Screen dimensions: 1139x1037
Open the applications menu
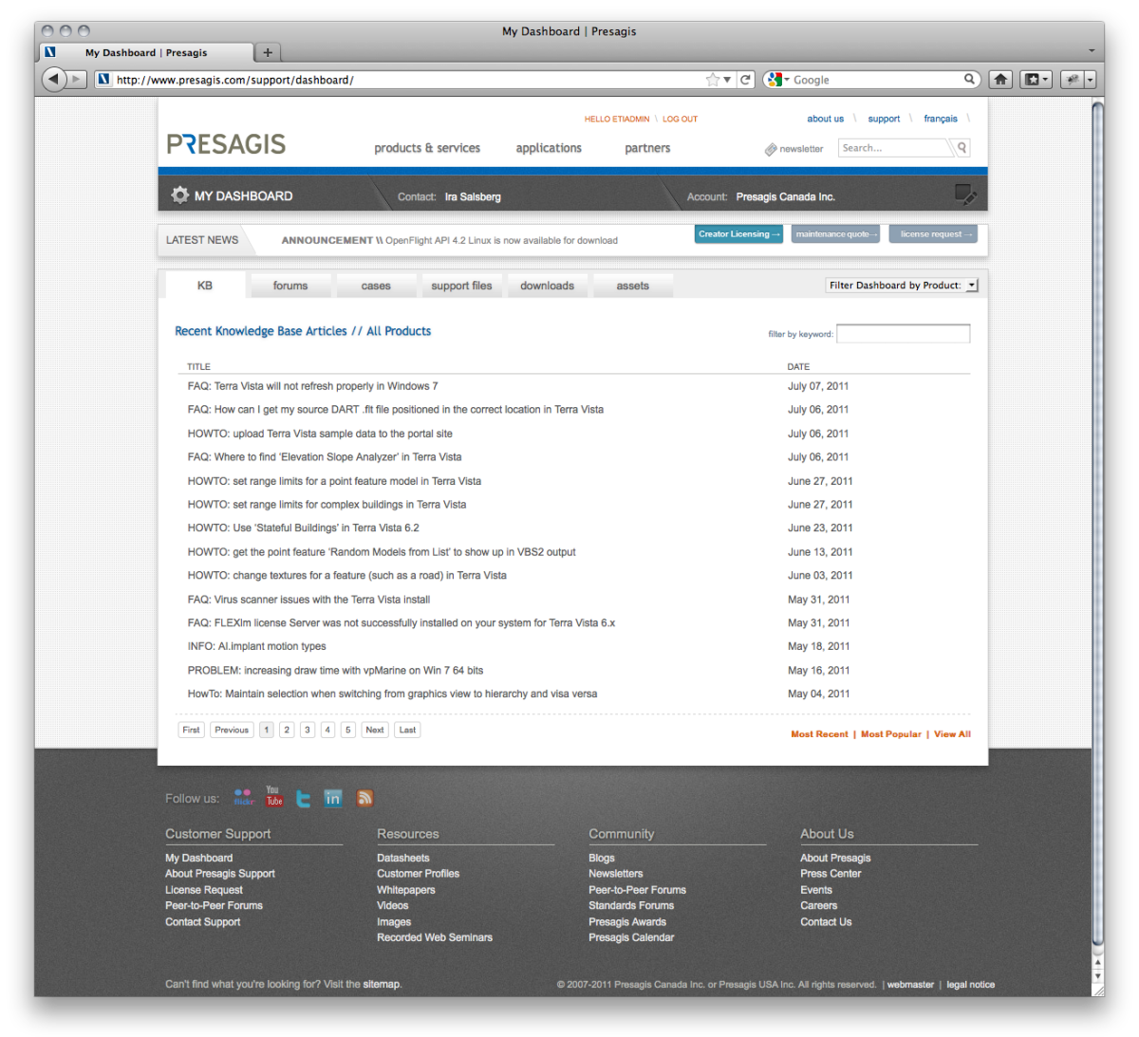coord(549,148)
